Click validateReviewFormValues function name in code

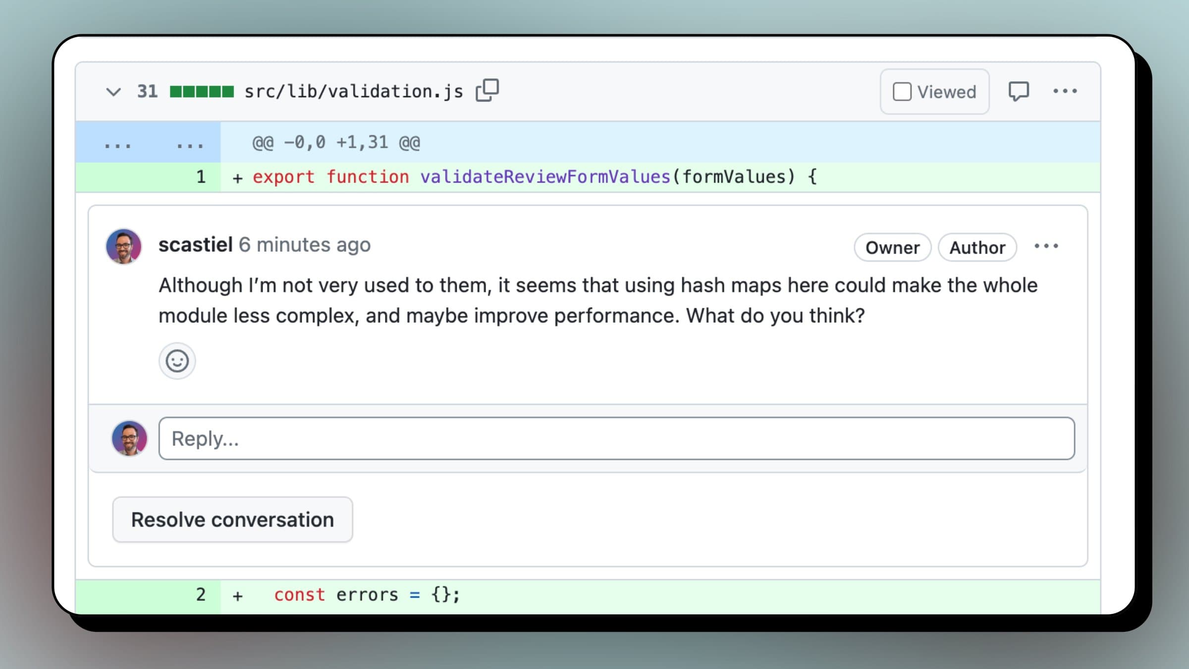pos(545,177)
